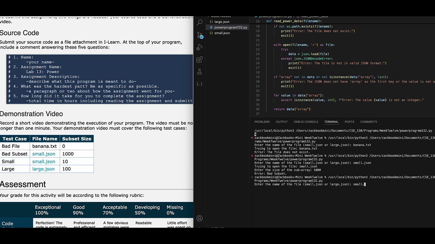Click the 'File Name' table header

(45, 139)
